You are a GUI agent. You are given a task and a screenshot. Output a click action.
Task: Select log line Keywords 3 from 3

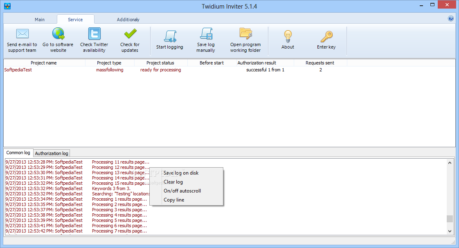tap(68, 188)
